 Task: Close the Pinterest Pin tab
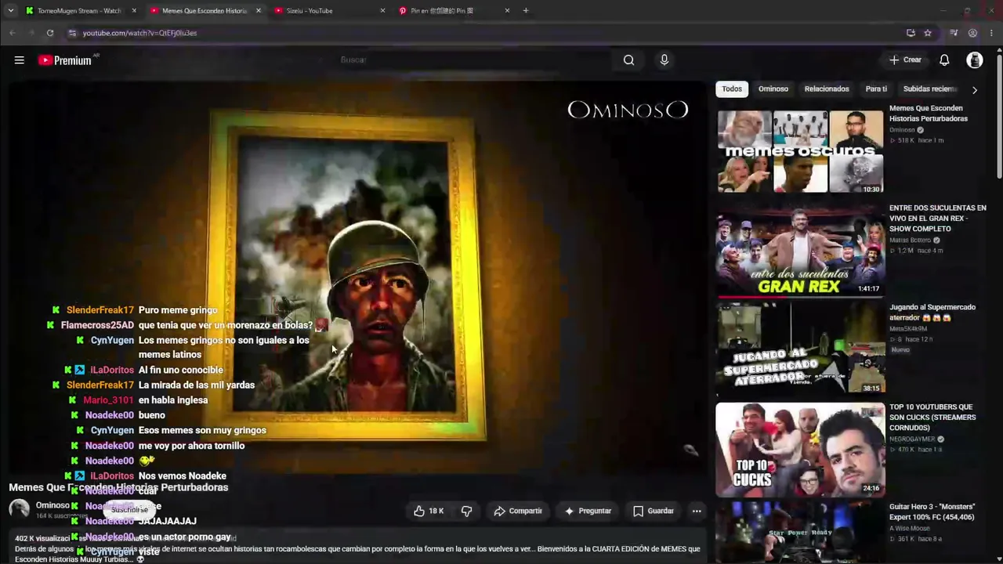[x=507, y=11]
